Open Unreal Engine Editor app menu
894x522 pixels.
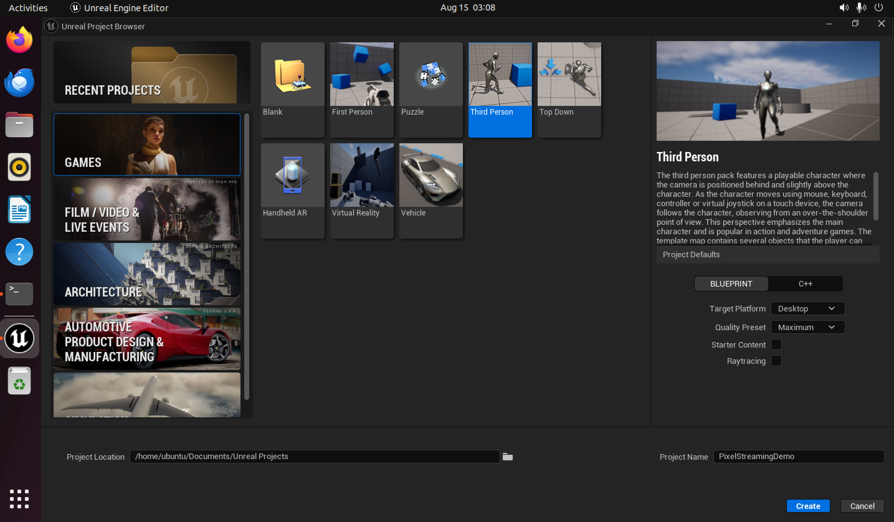pos(119,8)
